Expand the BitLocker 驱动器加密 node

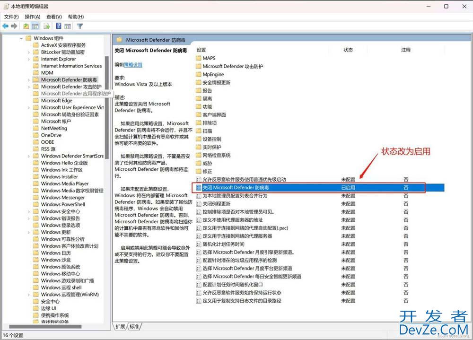[x=29, y=52]
